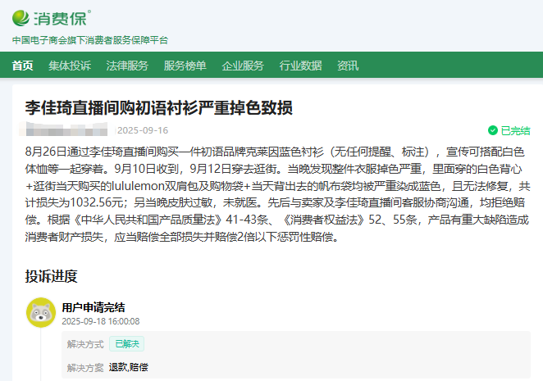Click the 消费保 green leaf logo
543x381 pixels.
(x=23, y=17)
